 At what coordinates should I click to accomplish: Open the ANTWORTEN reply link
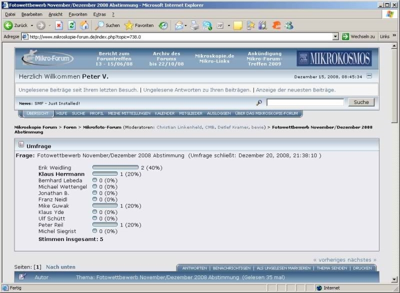[x=194, y=268]
